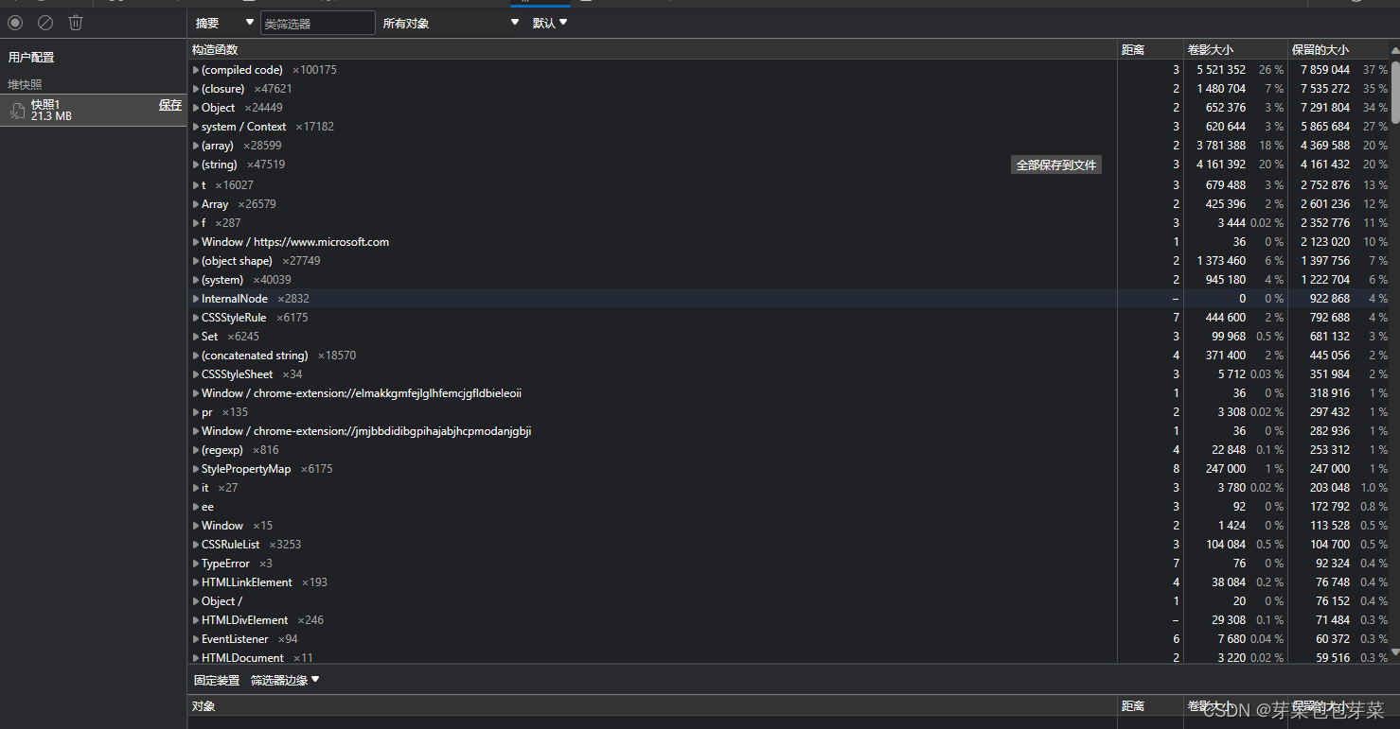
Task: Click the 堆快照 section label
Action: pyautogui.click(x=26, y=84)
